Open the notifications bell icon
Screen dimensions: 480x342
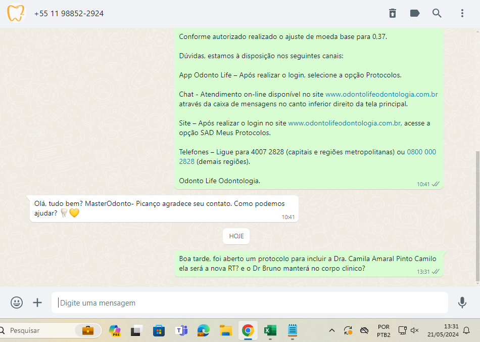[x=466, y=330]
